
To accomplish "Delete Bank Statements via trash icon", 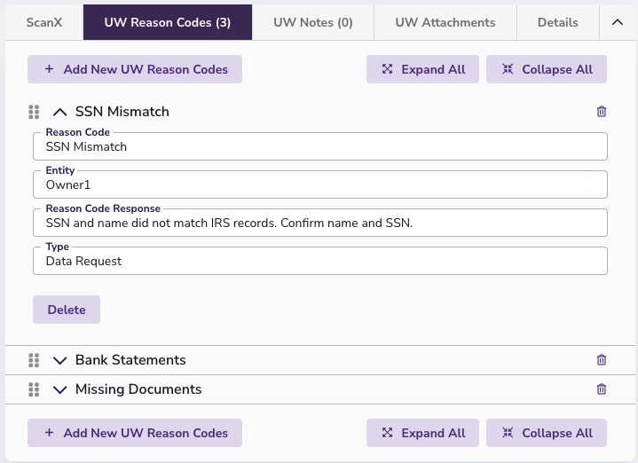I will pyautogui.click(x=602, y=359).
